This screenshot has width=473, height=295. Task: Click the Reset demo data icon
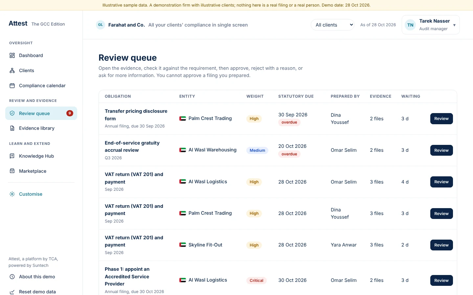[x=12, y=292]
